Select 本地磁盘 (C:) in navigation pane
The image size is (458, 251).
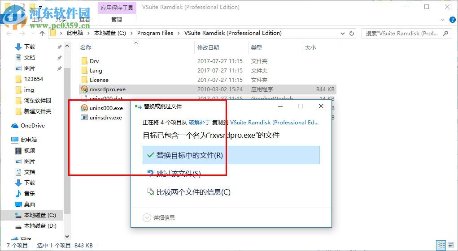click(x=40, y=215)
